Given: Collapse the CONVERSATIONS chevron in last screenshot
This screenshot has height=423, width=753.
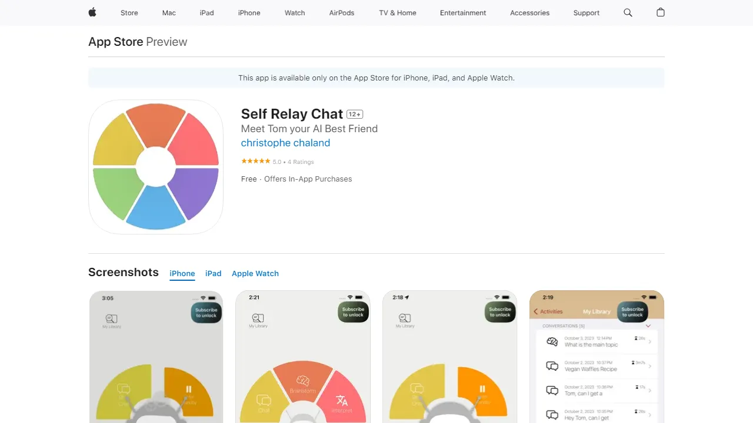Looking at the screenshot, I should 648,325.
